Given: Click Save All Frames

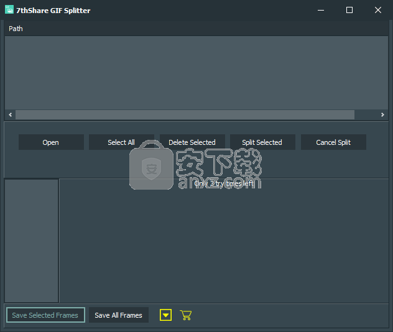Looking at the screenshot, I should click(x=119, y=315).
